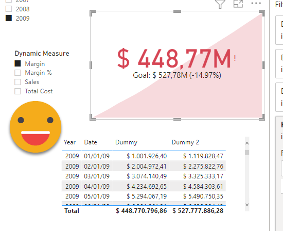The width and height of the screenshot is (283, 231).
Task: Click the KPI visual's top middle resize handle
Action: [177, 12]
